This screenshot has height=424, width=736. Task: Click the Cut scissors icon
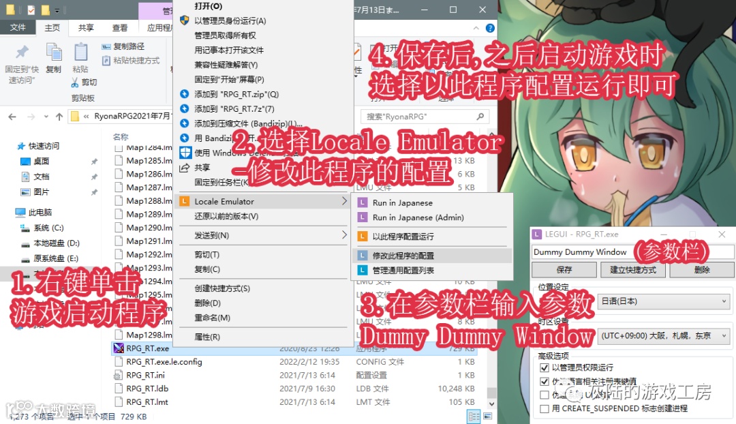coord(75,82)
